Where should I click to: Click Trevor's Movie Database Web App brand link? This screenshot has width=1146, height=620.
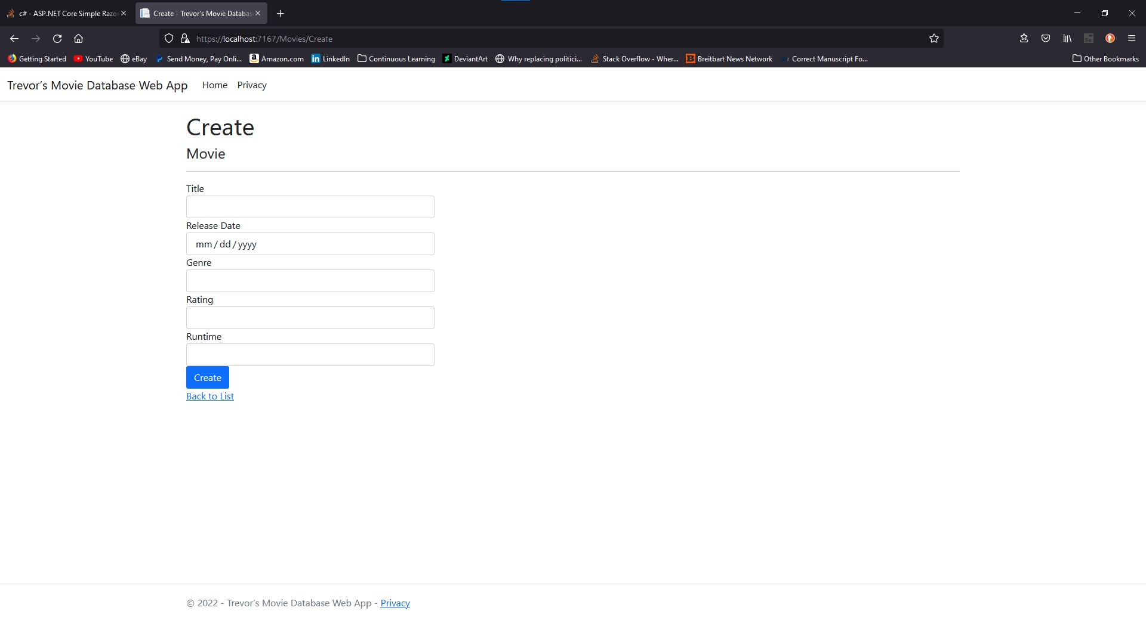97,85
